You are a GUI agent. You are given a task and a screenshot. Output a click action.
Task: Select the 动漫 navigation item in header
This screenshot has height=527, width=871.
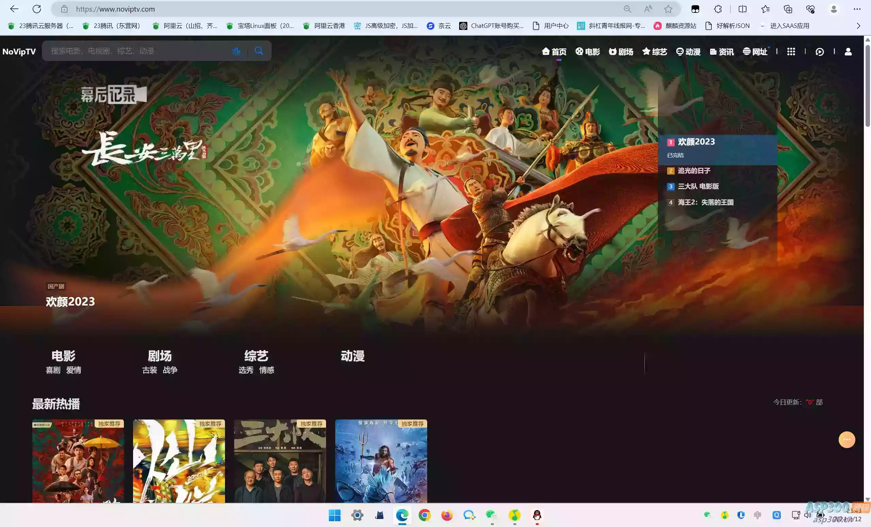[688, 52]
